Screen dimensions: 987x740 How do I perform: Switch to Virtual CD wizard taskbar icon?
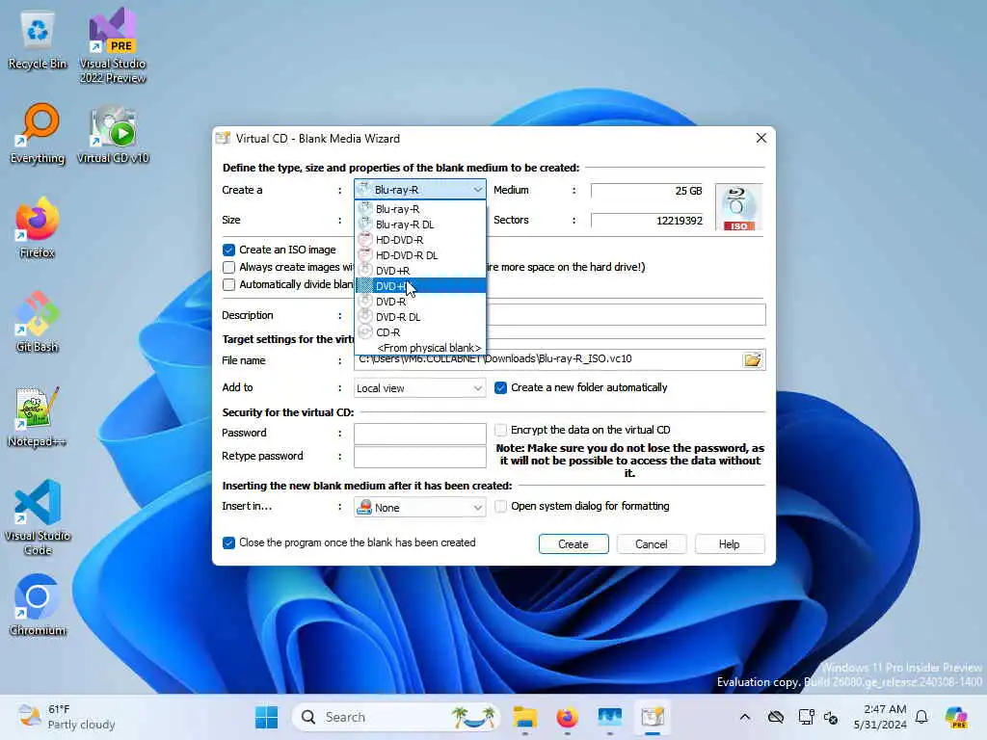(x=653, y=717)
